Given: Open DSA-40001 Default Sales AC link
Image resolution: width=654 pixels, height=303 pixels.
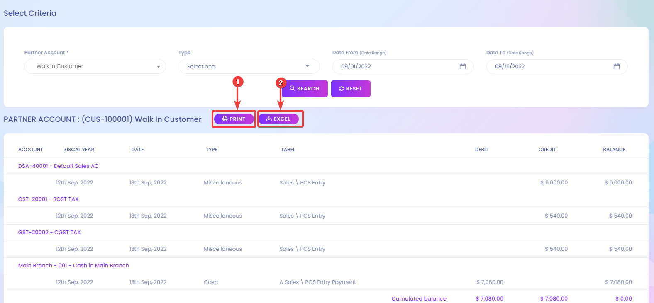Looking at the screenshot, I should click(59, 166).
